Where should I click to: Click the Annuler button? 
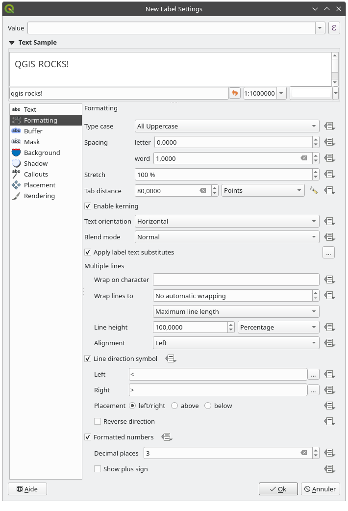coord(320,489)
